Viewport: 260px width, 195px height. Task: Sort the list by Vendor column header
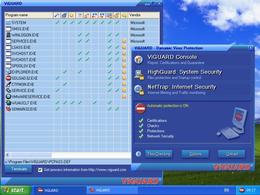[138, 15]
